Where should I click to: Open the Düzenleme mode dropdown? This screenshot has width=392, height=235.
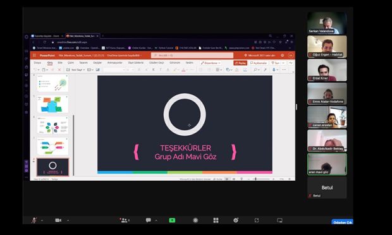211,63
